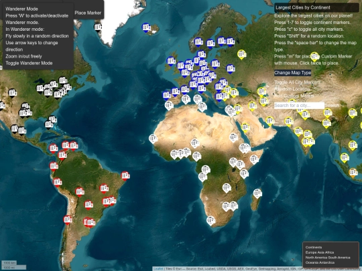Toggle All City Markers
The image size is (362, 271).
298,82
